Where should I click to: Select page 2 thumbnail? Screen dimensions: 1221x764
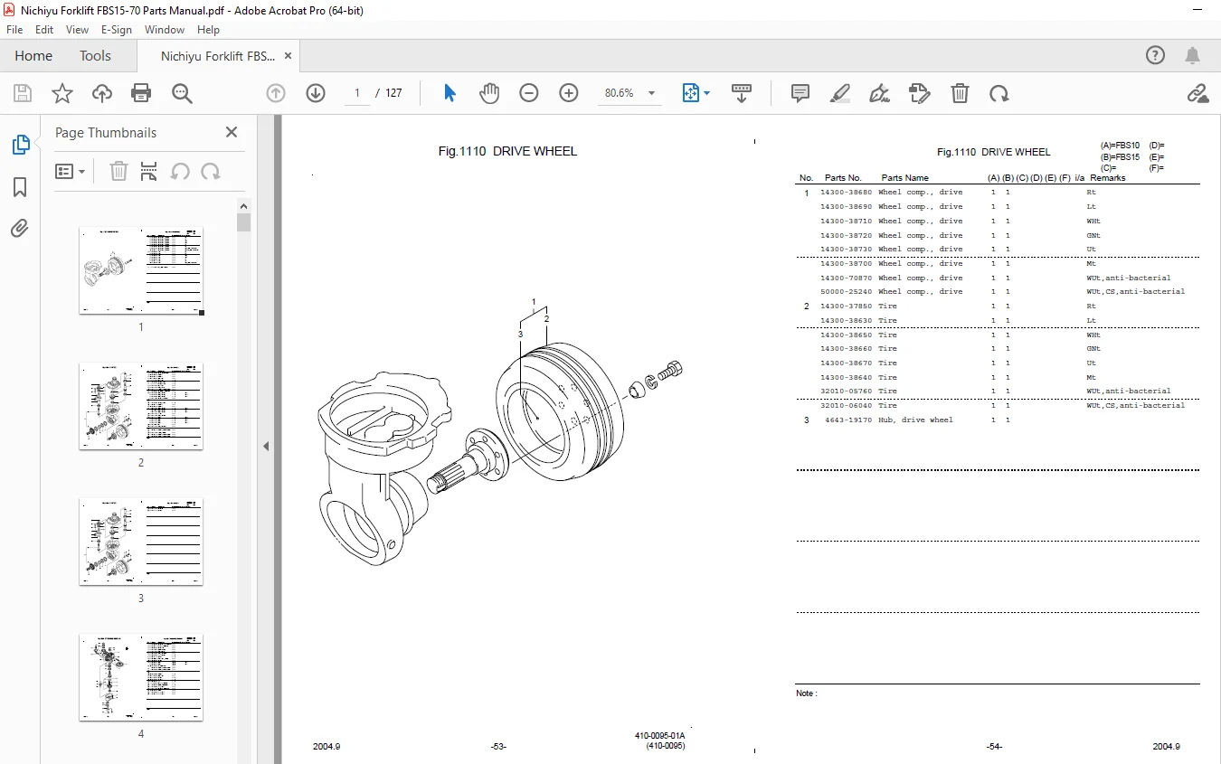click(x=141, y=406)
